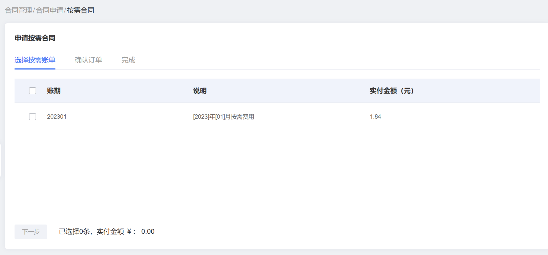Open the 完成 step tab
Image resolution: width=548 pixels, height=255 pixels.
[x=128, y=60]
